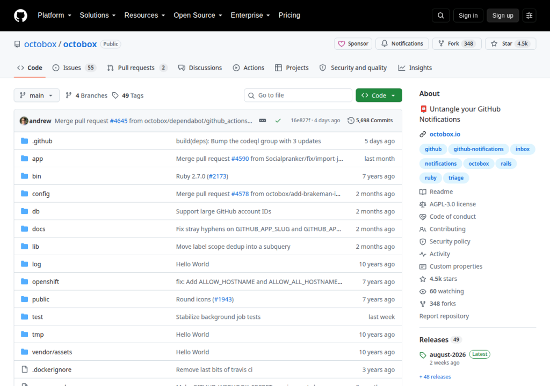This screenshot has width=550, height=386.
Task: Click the repository icon before octobox owner
Action: (x=17, y=44)
